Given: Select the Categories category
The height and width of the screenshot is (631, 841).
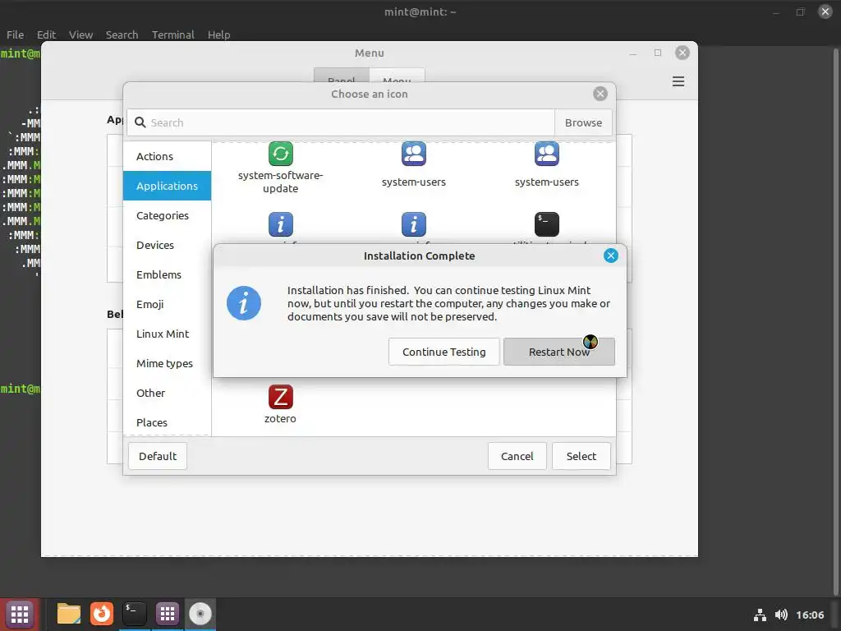Looking at the screenshot, I should pos(167,216).
